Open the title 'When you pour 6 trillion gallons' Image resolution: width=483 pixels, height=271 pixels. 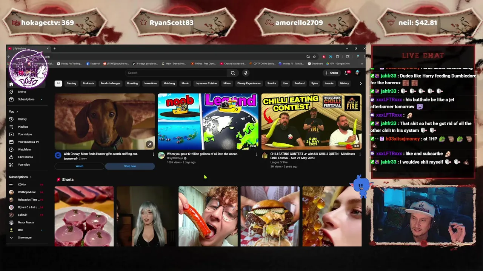tap(202, 154)
